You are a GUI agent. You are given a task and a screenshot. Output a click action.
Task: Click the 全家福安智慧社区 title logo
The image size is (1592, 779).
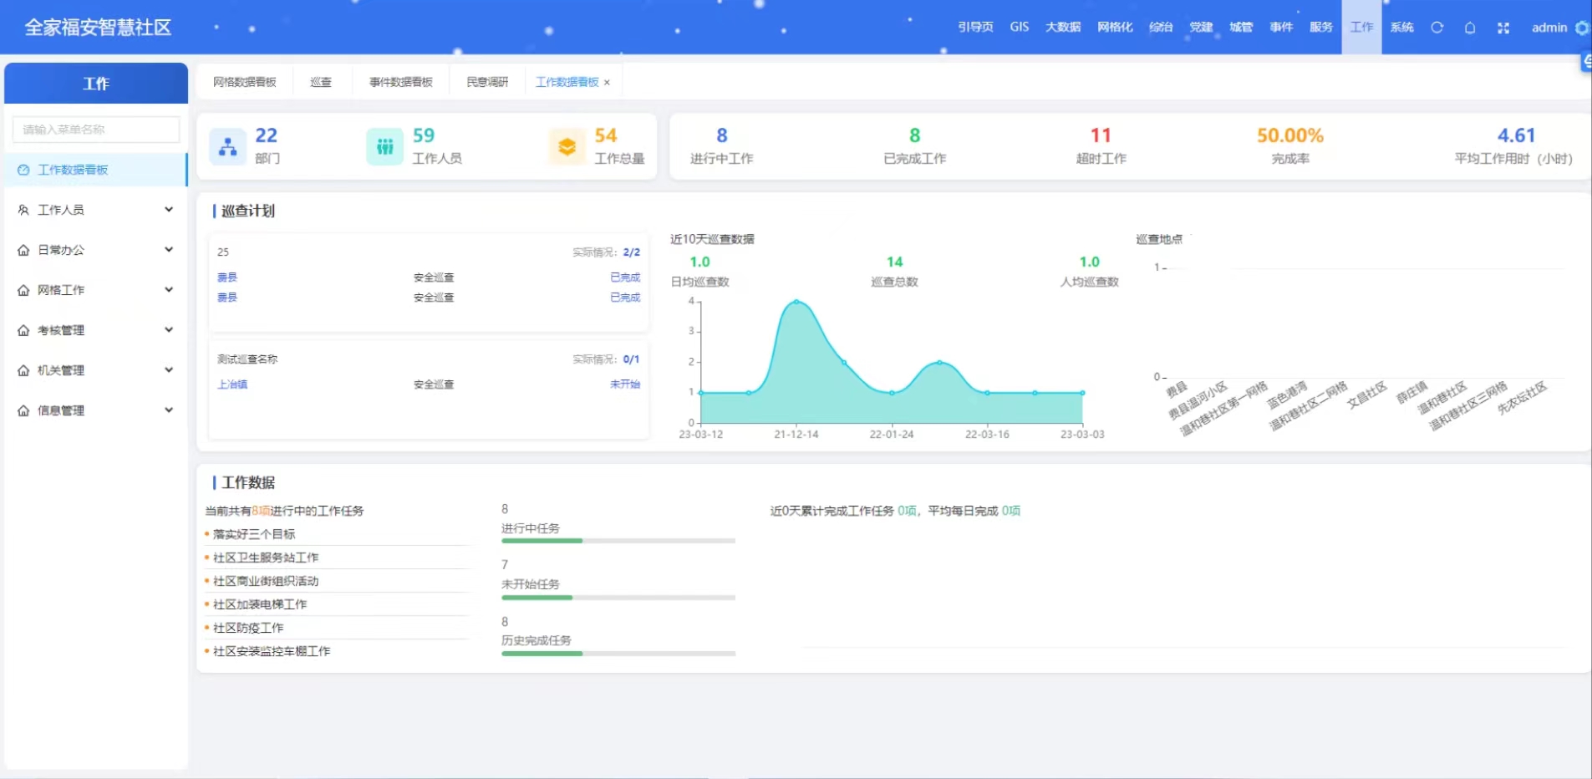pos(98,28)
